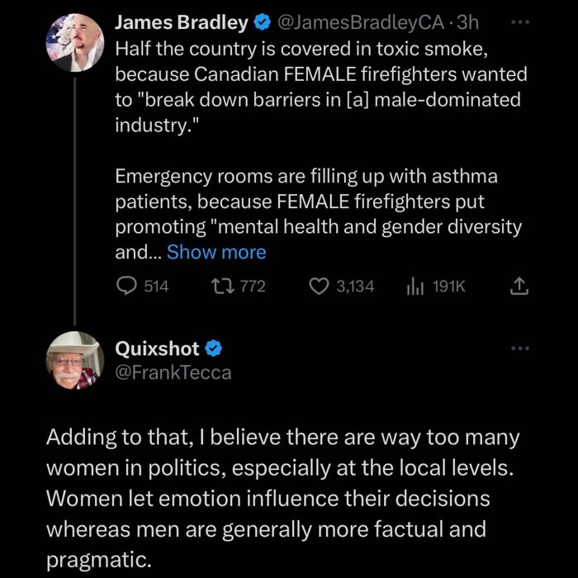Click the Quixshot display name
Screen dimensions: 578x578
(x=158, y=348)
